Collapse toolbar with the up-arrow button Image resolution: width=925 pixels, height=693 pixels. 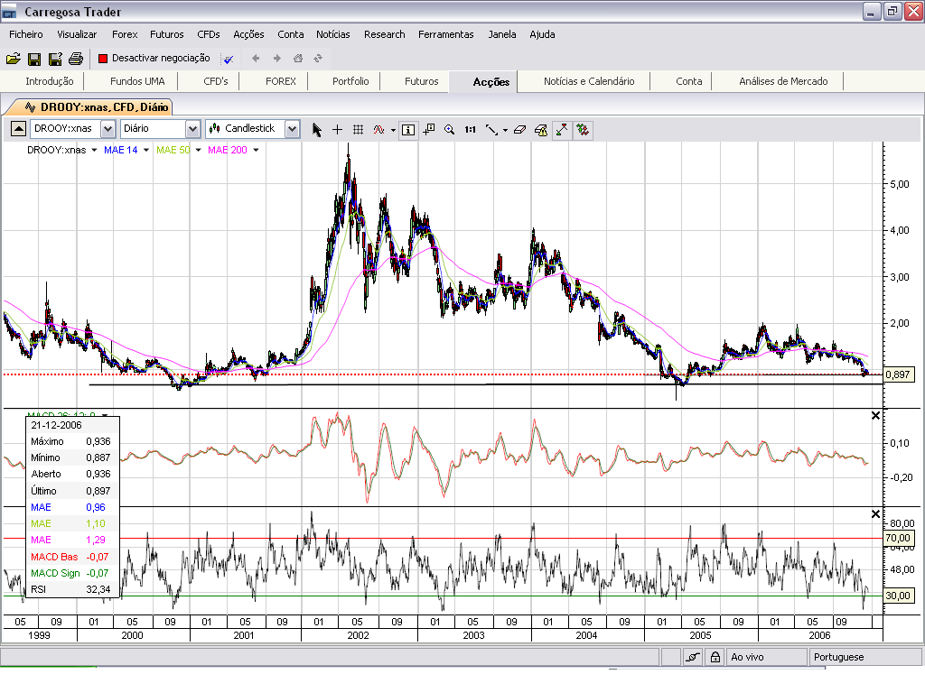click(x=18, y=129)
